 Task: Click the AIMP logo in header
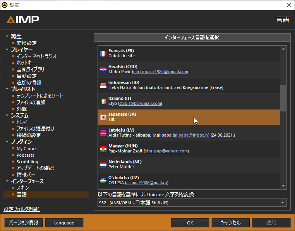[23, 20]
